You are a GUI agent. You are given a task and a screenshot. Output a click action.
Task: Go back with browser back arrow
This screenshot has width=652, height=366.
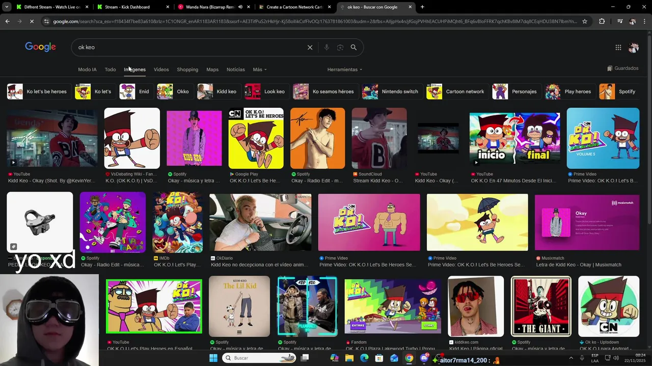click(7, 21)
